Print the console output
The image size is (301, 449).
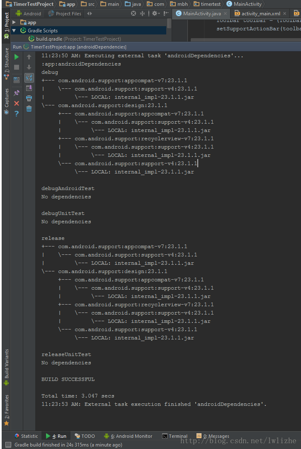click(29, 98)
